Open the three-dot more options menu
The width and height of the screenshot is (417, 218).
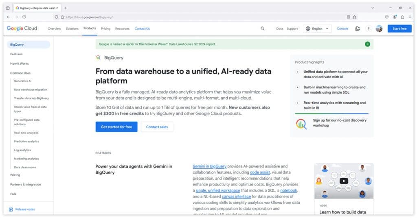[369, 28]
